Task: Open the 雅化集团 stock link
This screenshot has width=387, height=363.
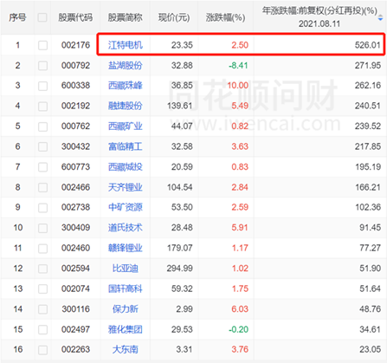Action: click(x=126, y=329)
